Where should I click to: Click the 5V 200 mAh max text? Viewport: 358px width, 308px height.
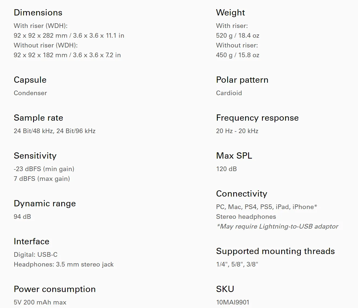click(40, 302)
